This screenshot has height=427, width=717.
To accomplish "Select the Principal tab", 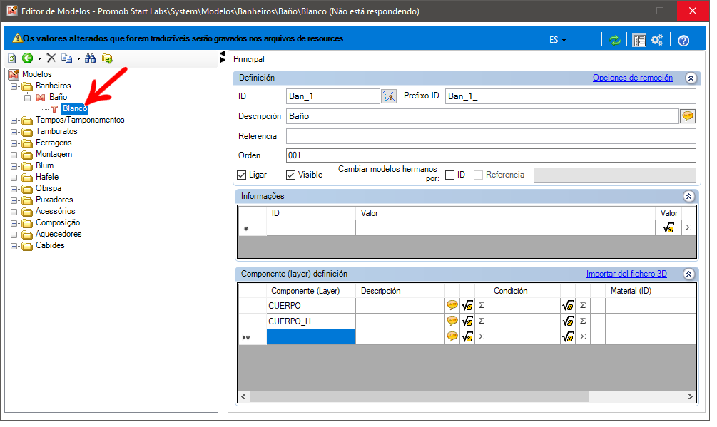I will click(249, 59).
